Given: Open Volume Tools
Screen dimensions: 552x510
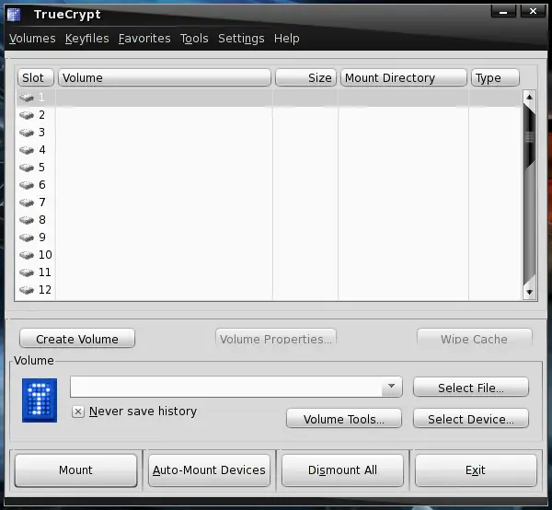Looking at the screenshot, I should click(344, 419).
